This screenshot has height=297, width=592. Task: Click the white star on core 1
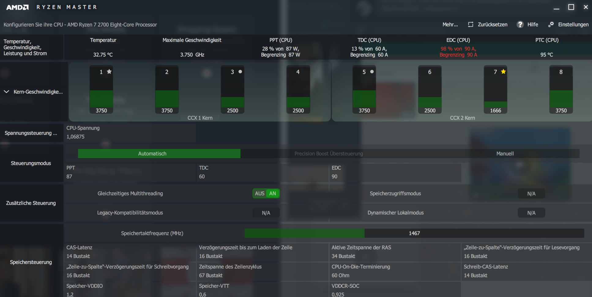109,71
